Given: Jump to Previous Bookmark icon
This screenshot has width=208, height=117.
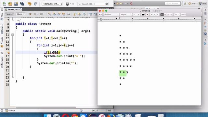Looking at the screenshot, I should [x=75, y=14].
